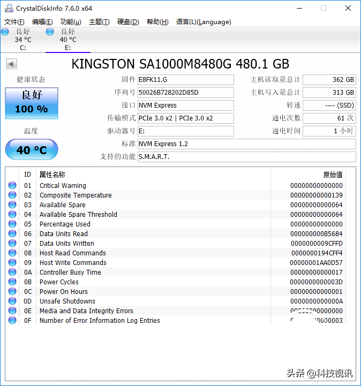361x386 pixels.
Task: Click the standard field NVM Express 1.2
Action: click(247, 144)
